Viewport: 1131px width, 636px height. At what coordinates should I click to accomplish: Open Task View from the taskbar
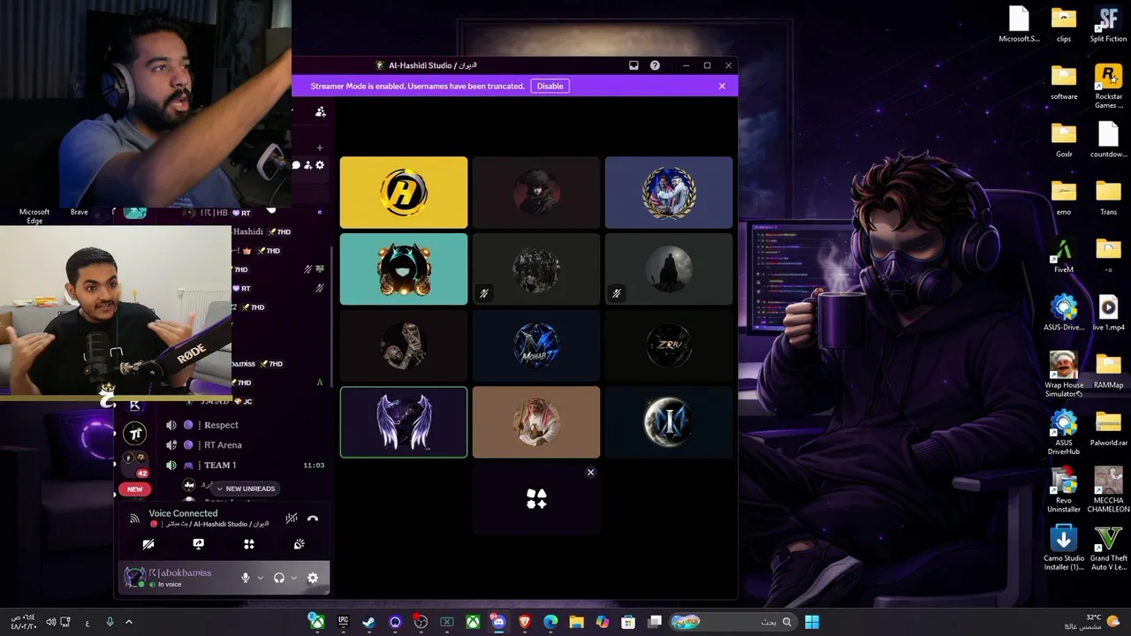[x=655, y=622]
